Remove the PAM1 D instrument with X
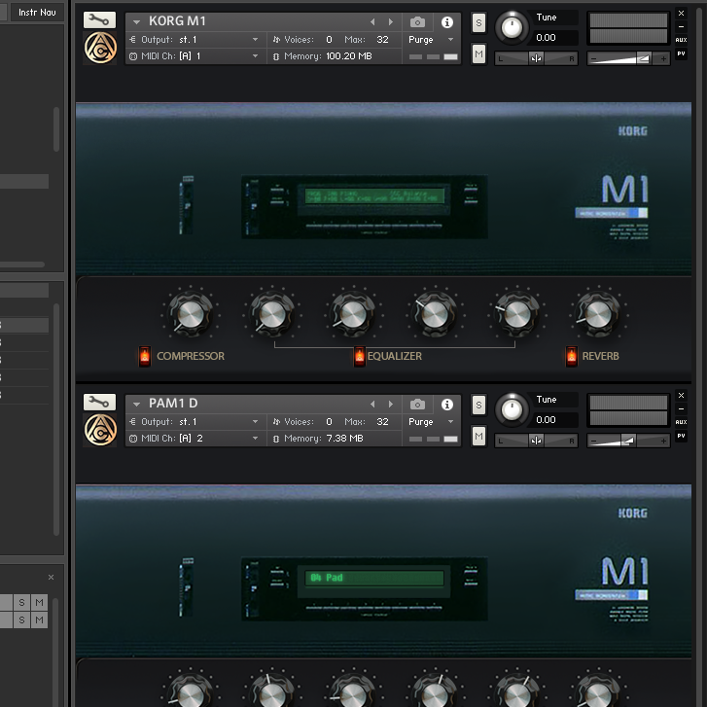The height and width of the screenshot is (707, 707). (x=682, y=396)
